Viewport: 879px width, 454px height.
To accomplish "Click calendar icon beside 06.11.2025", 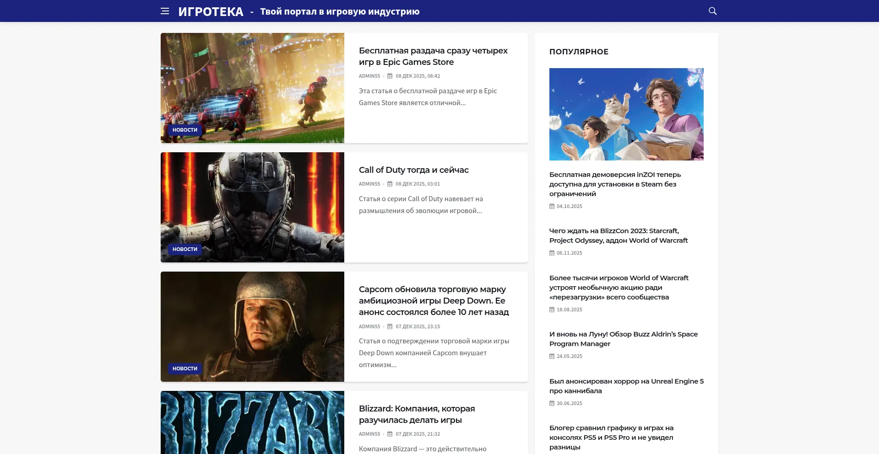I will pos(552,253).
